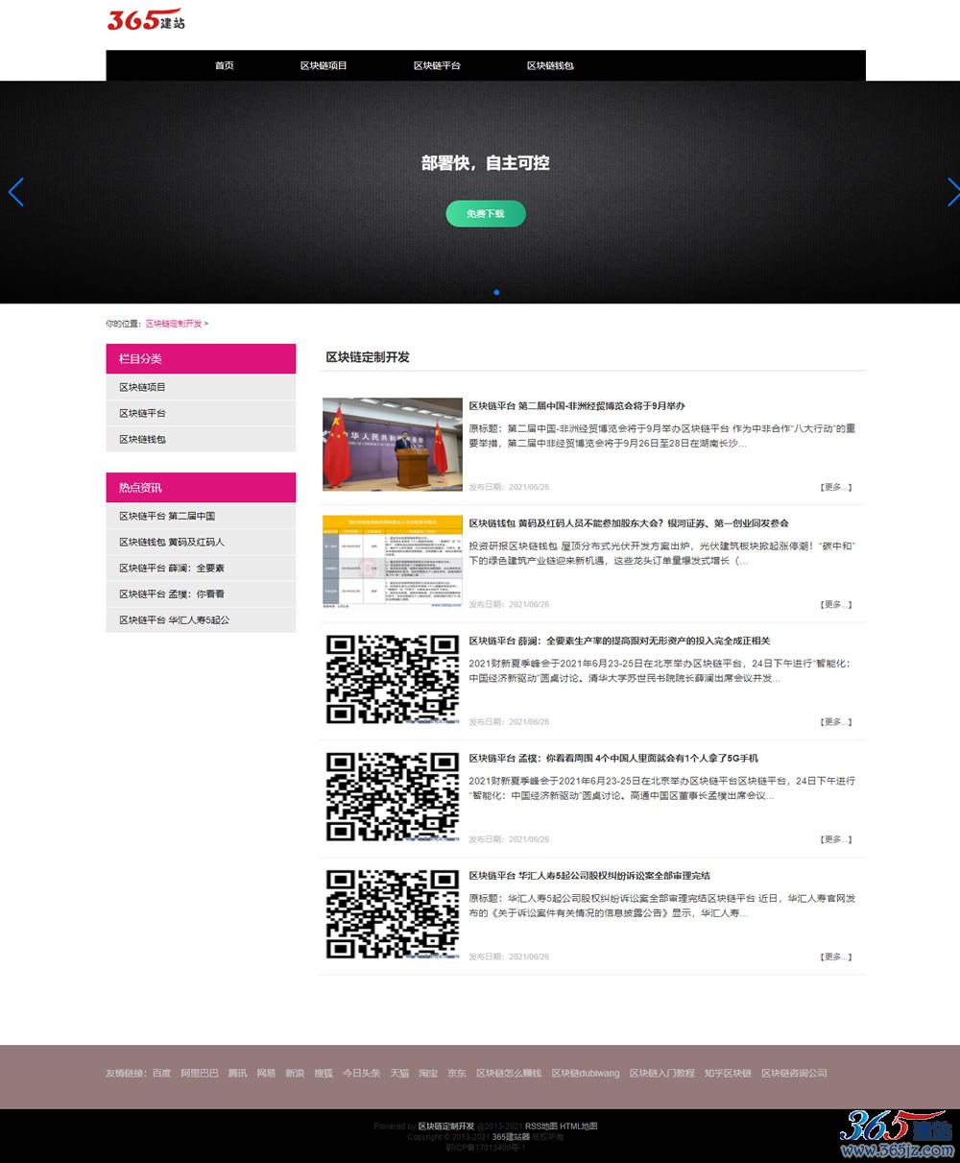Open 首页 in the navigation bar
The width and height of the screenshot is (960, 1163).
click(225, 65)
